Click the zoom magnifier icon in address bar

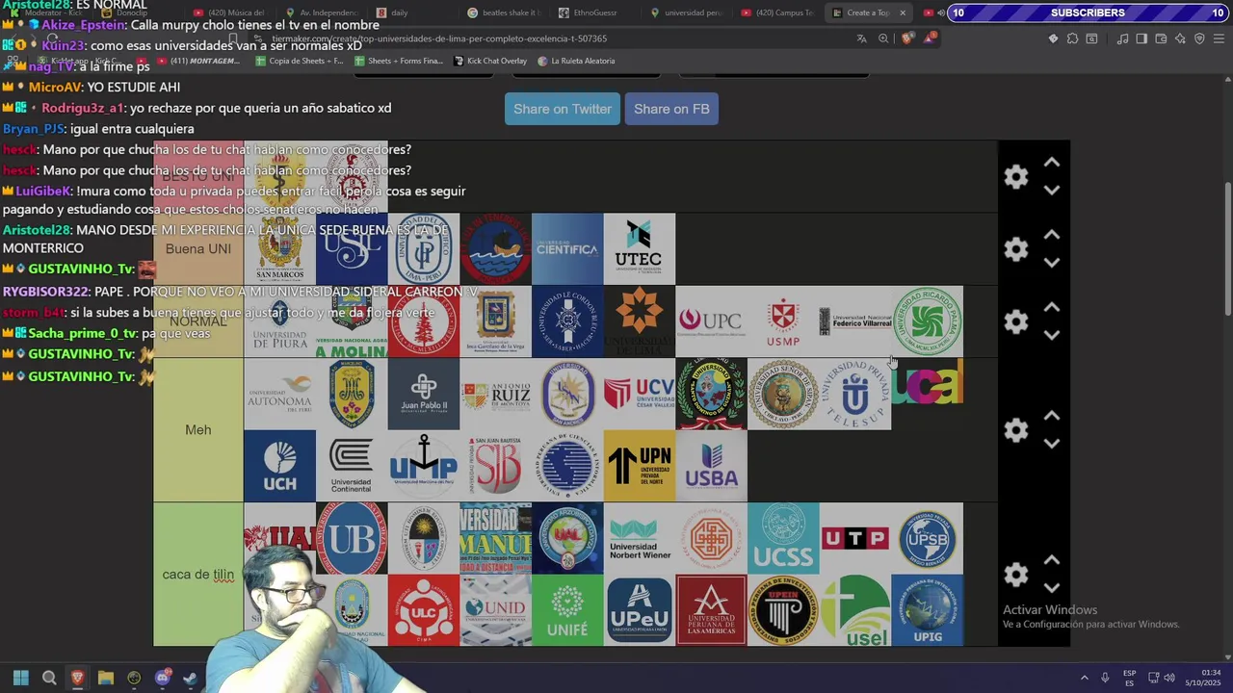(x=883, y=38)
